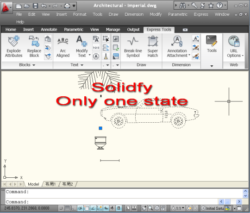This screenshot has width=250, height=213.
Task: Toggle Object Snap Tracking in status bar
Action: (93, 208)
